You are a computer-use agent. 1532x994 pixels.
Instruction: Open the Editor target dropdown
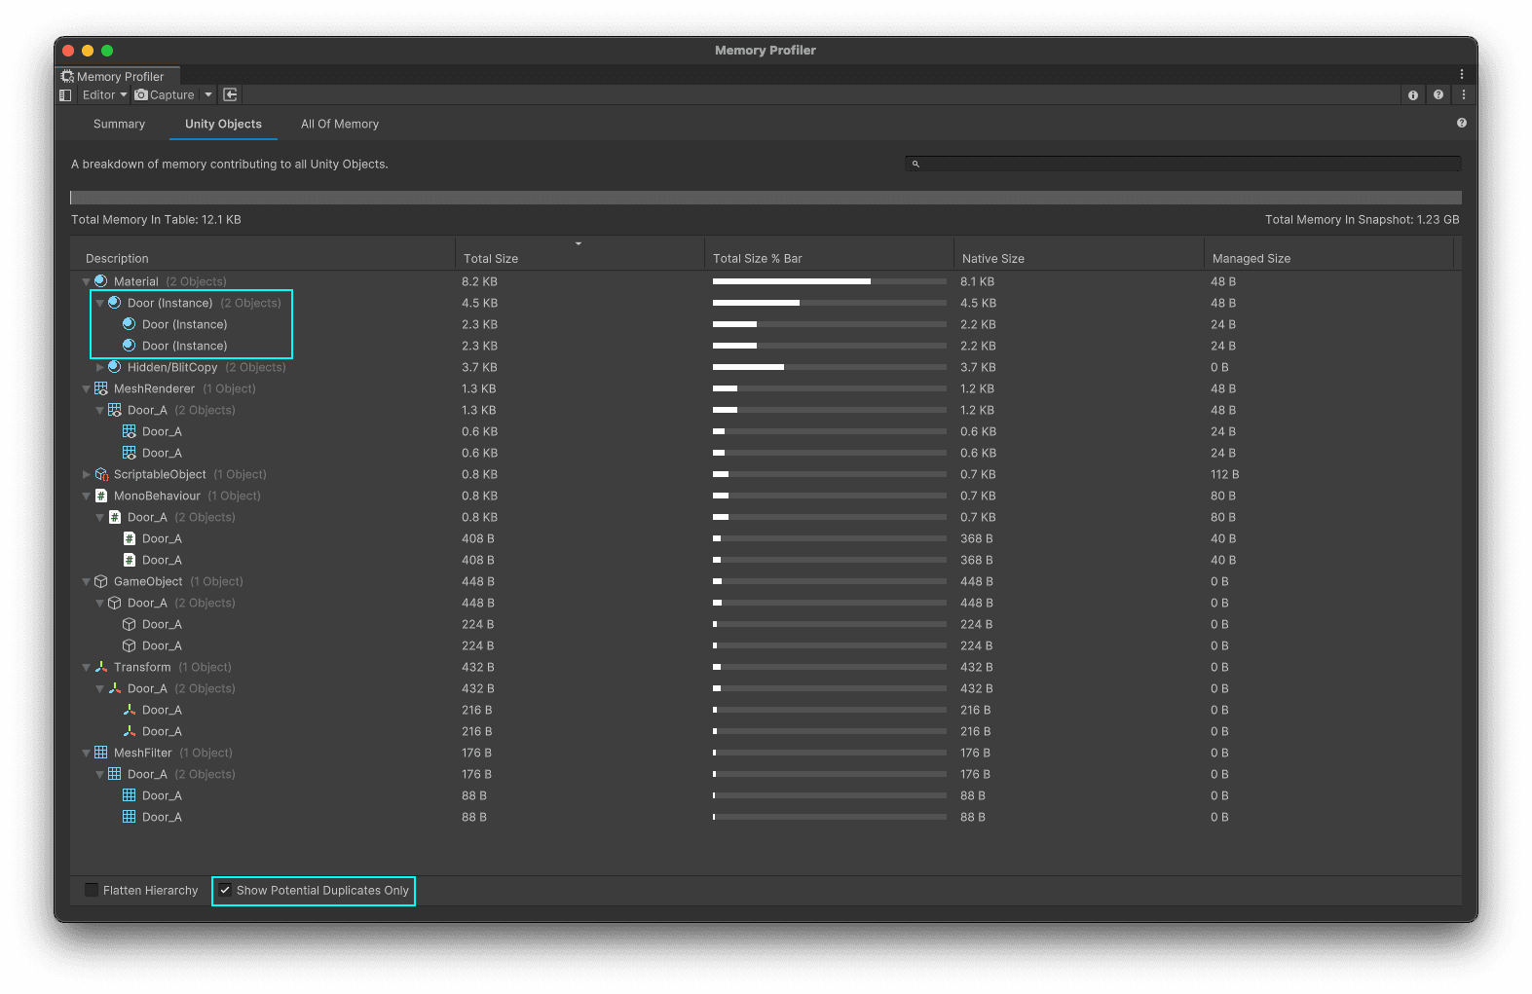[x=104, y=95]
